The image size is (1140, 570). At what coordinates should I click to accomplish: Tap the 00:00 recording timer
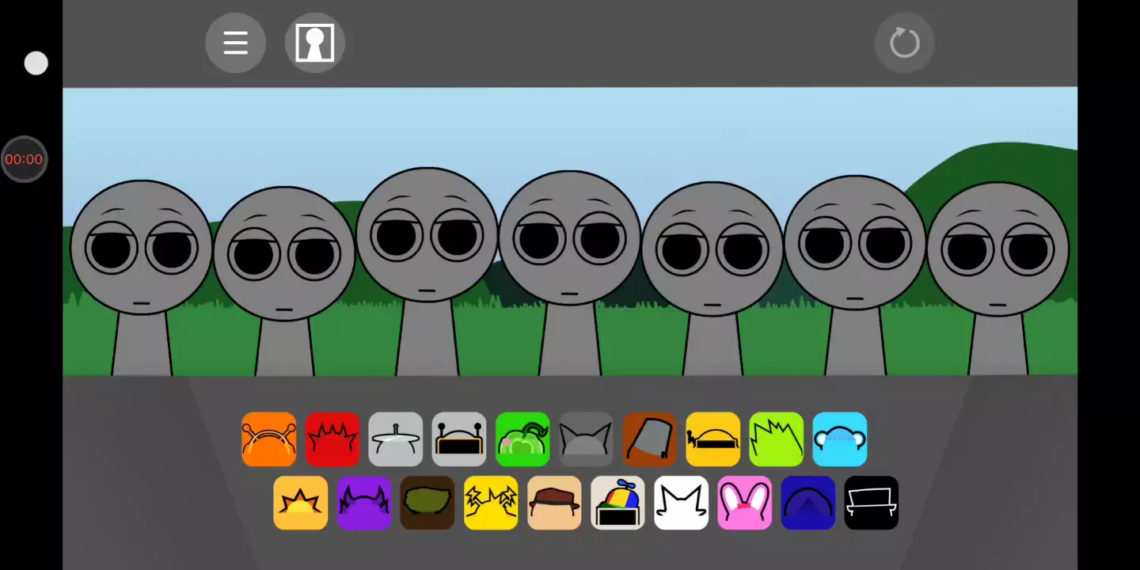pos(24,159)
